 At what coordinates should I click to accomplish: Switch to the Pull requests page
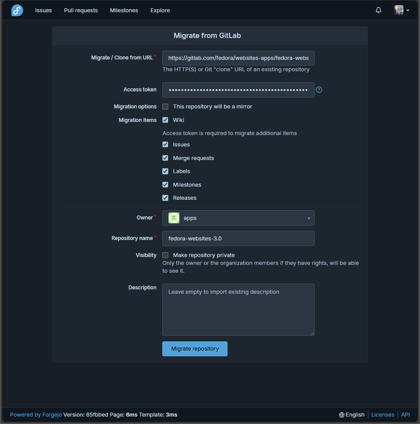80,10
